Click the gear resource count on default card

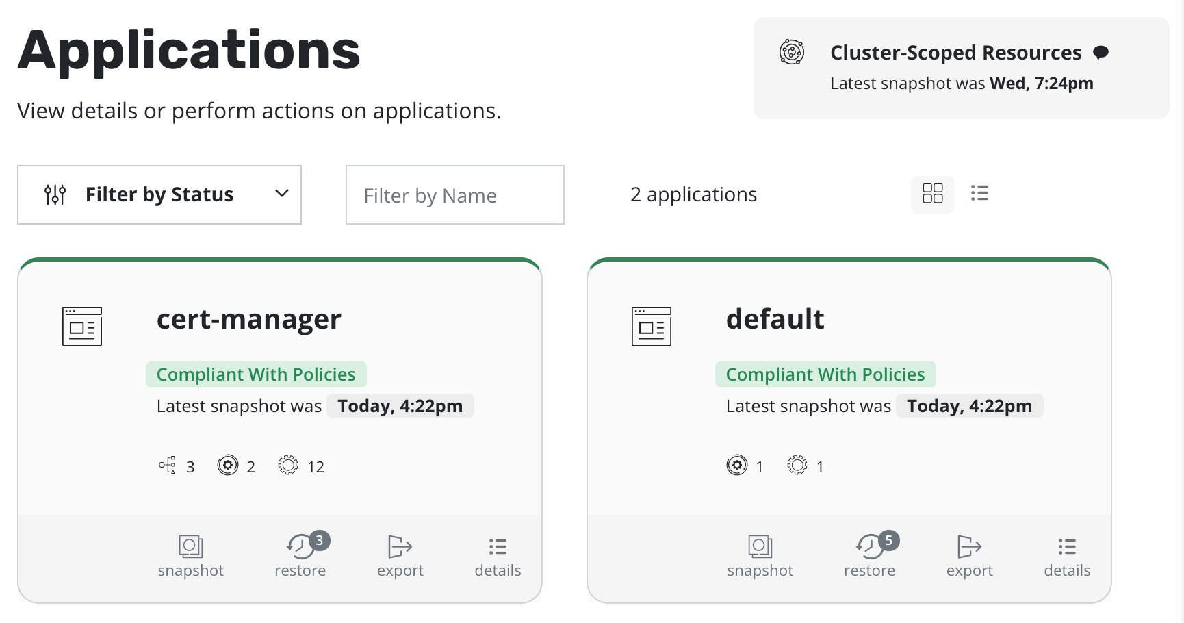pos(797,466)
